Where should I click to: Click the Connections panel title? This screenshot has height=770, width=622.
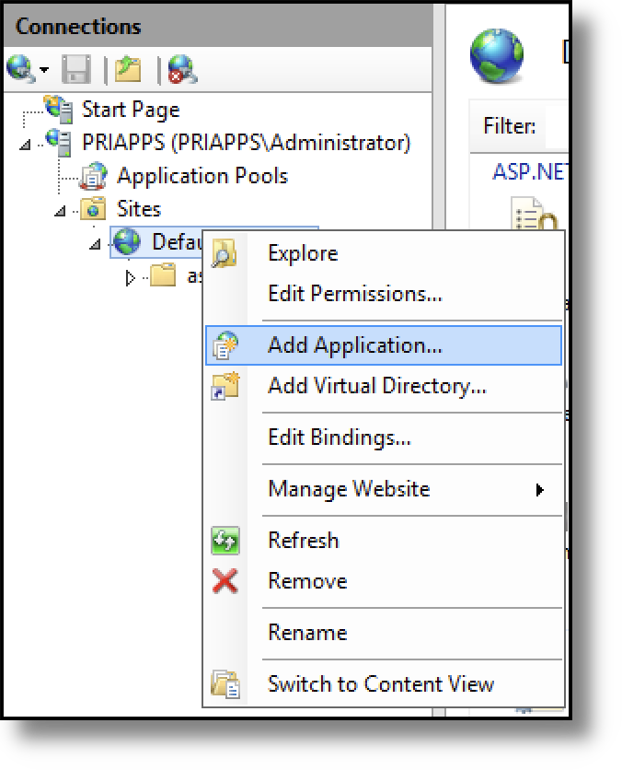click(x=78, y=26)
